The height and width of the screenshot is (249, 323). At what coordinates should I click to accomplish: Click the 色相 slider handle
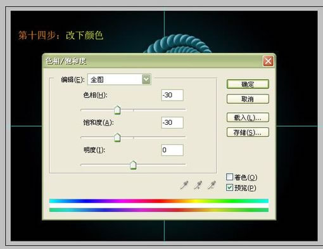click(117, 110)
